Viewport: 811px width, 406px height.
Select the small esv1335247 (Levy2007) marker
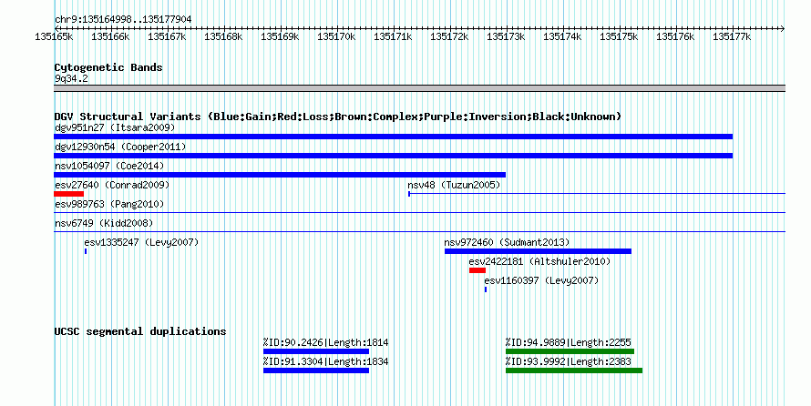tap(86, 251)
